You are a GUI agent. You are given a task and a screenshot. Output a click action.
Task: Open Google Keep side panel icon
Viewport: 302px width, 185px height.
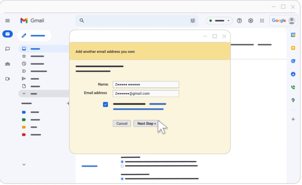(293, 48)
